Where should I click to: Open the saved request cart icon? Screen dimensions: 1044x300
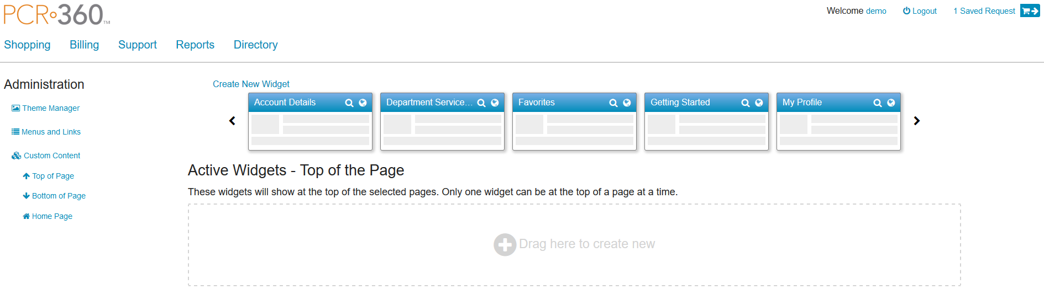[1030, 11]
